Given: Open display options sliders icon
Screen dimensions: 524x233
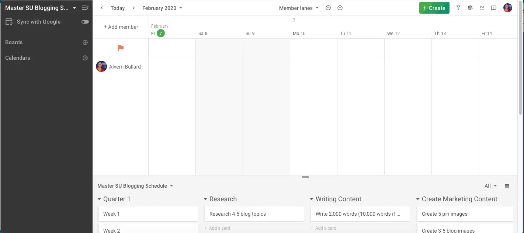Looking at the screenshot, I should (482, 8).
